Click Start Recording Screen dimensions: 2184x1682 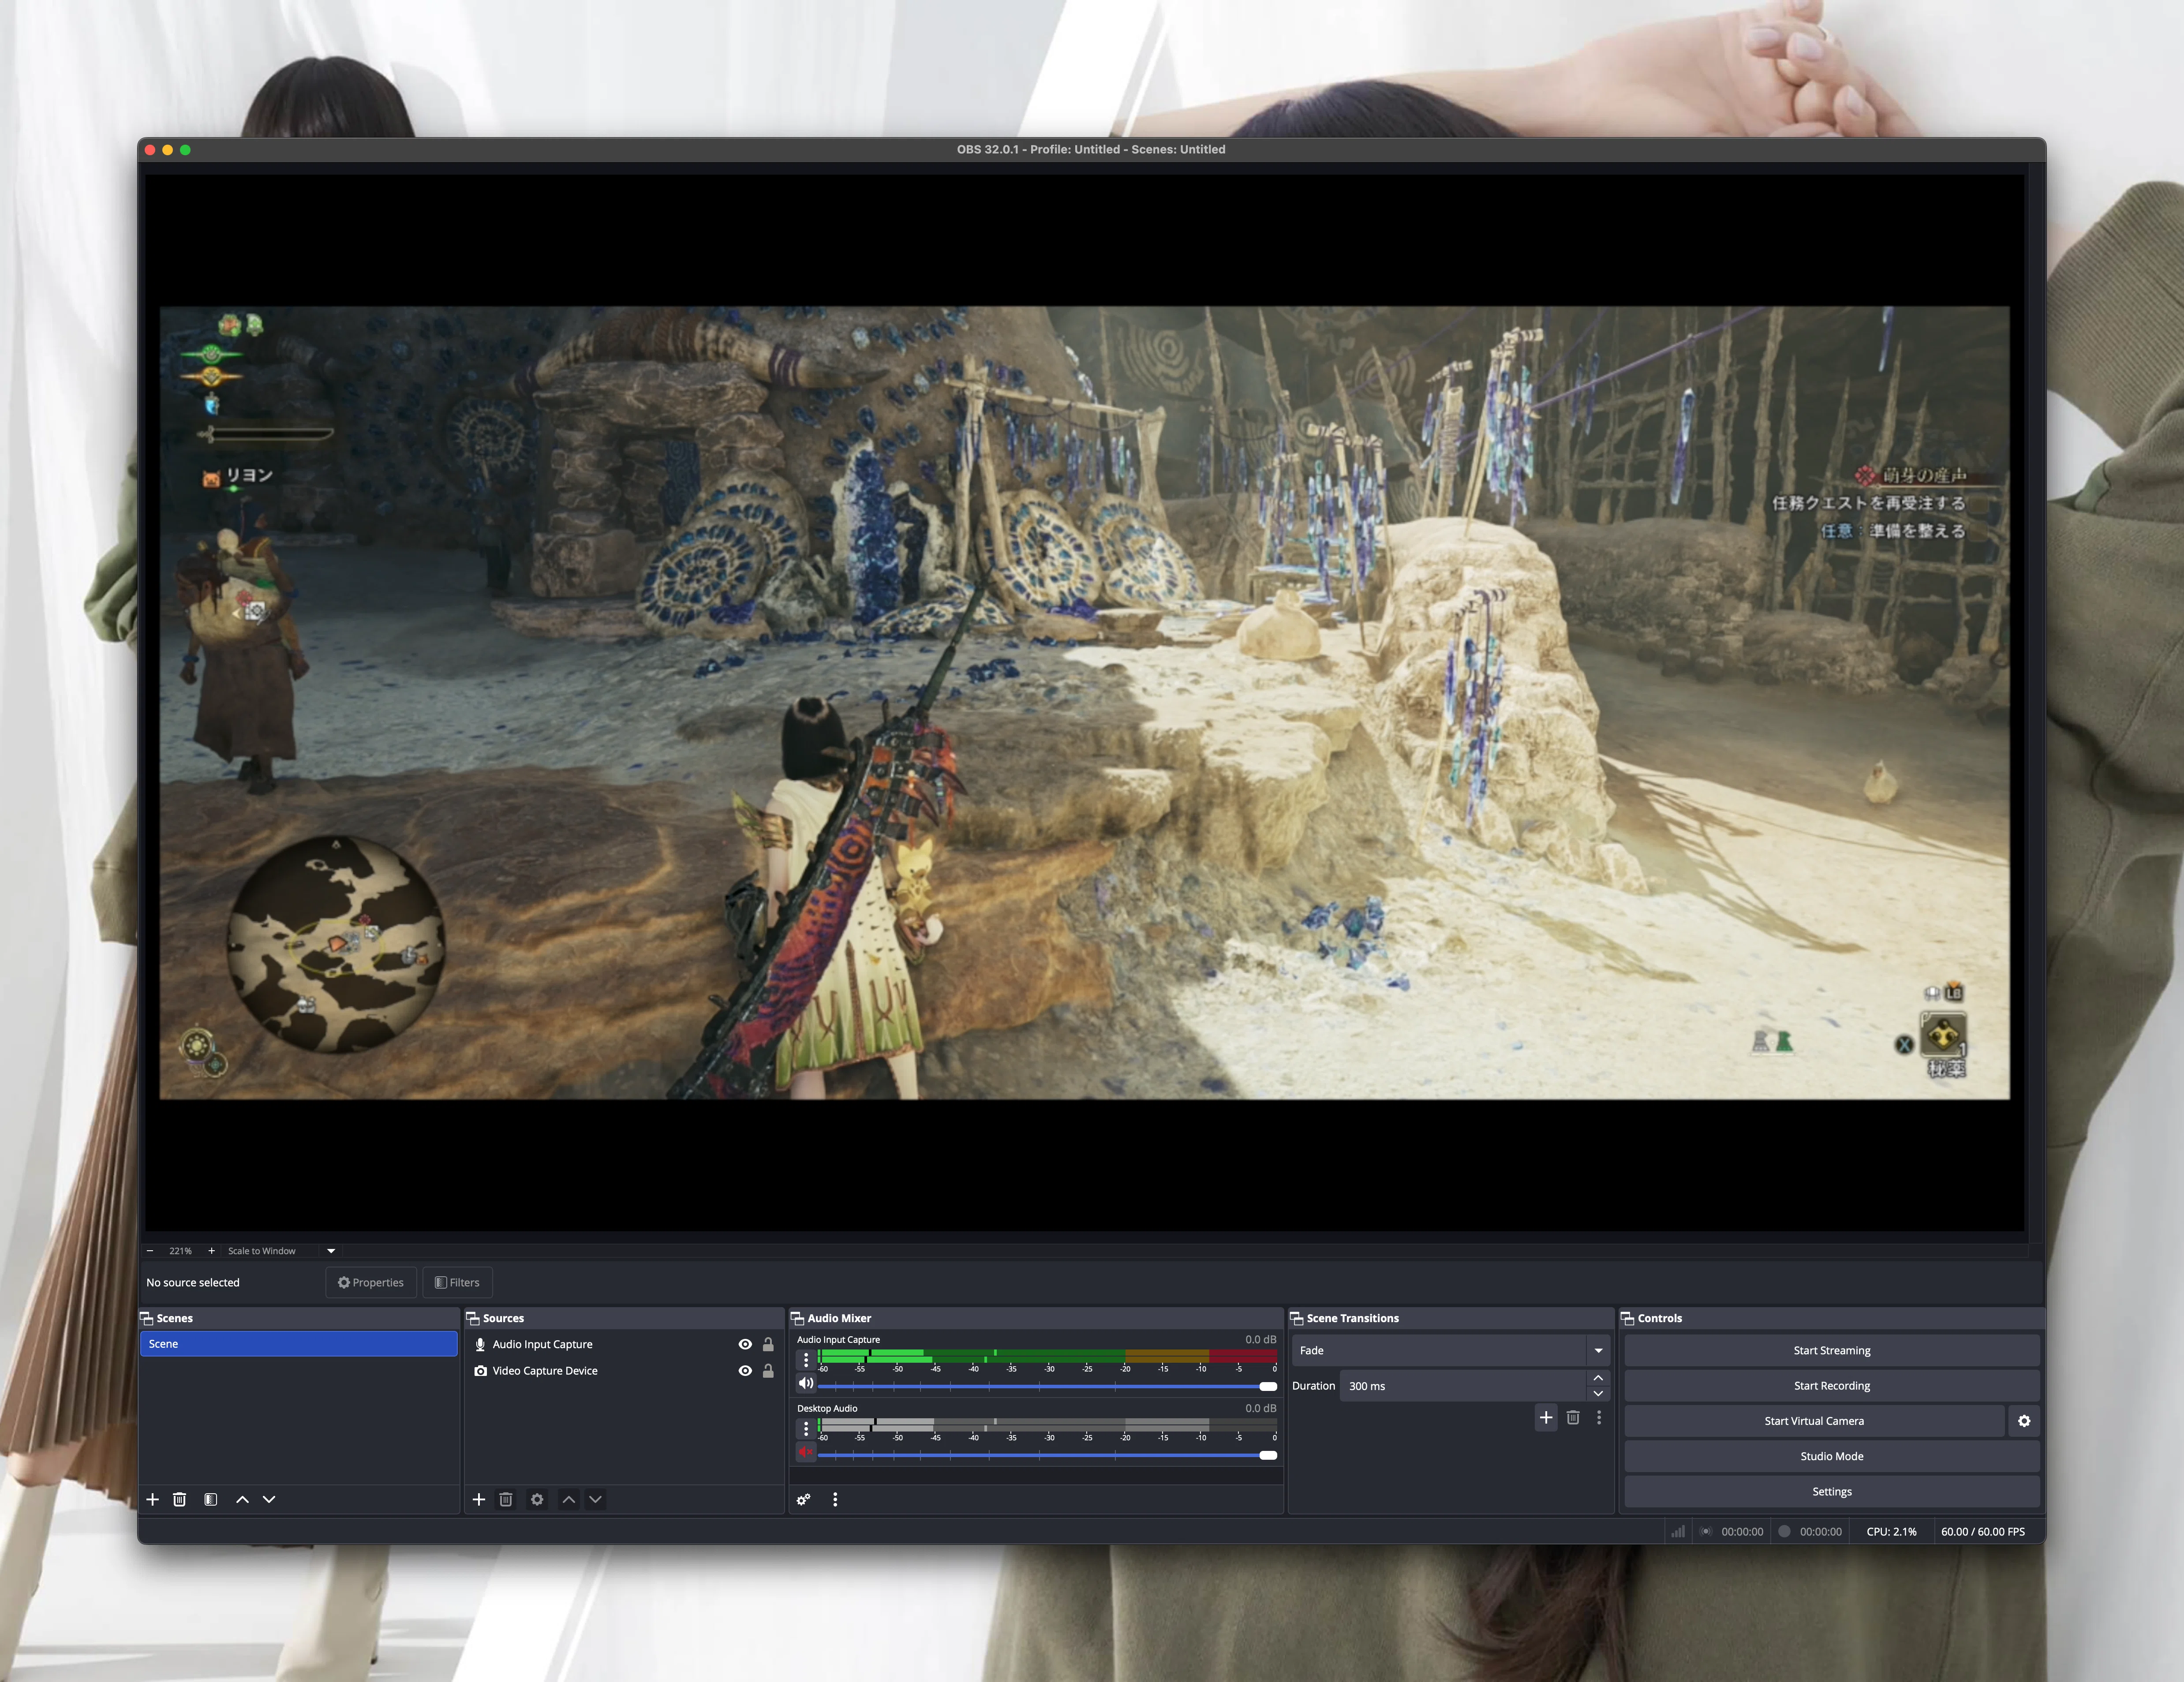point(1831,1385)
